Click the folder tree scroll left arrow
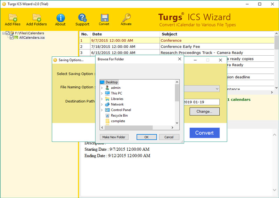Screen dimensions: 279x198 click(x=102, y=127)
